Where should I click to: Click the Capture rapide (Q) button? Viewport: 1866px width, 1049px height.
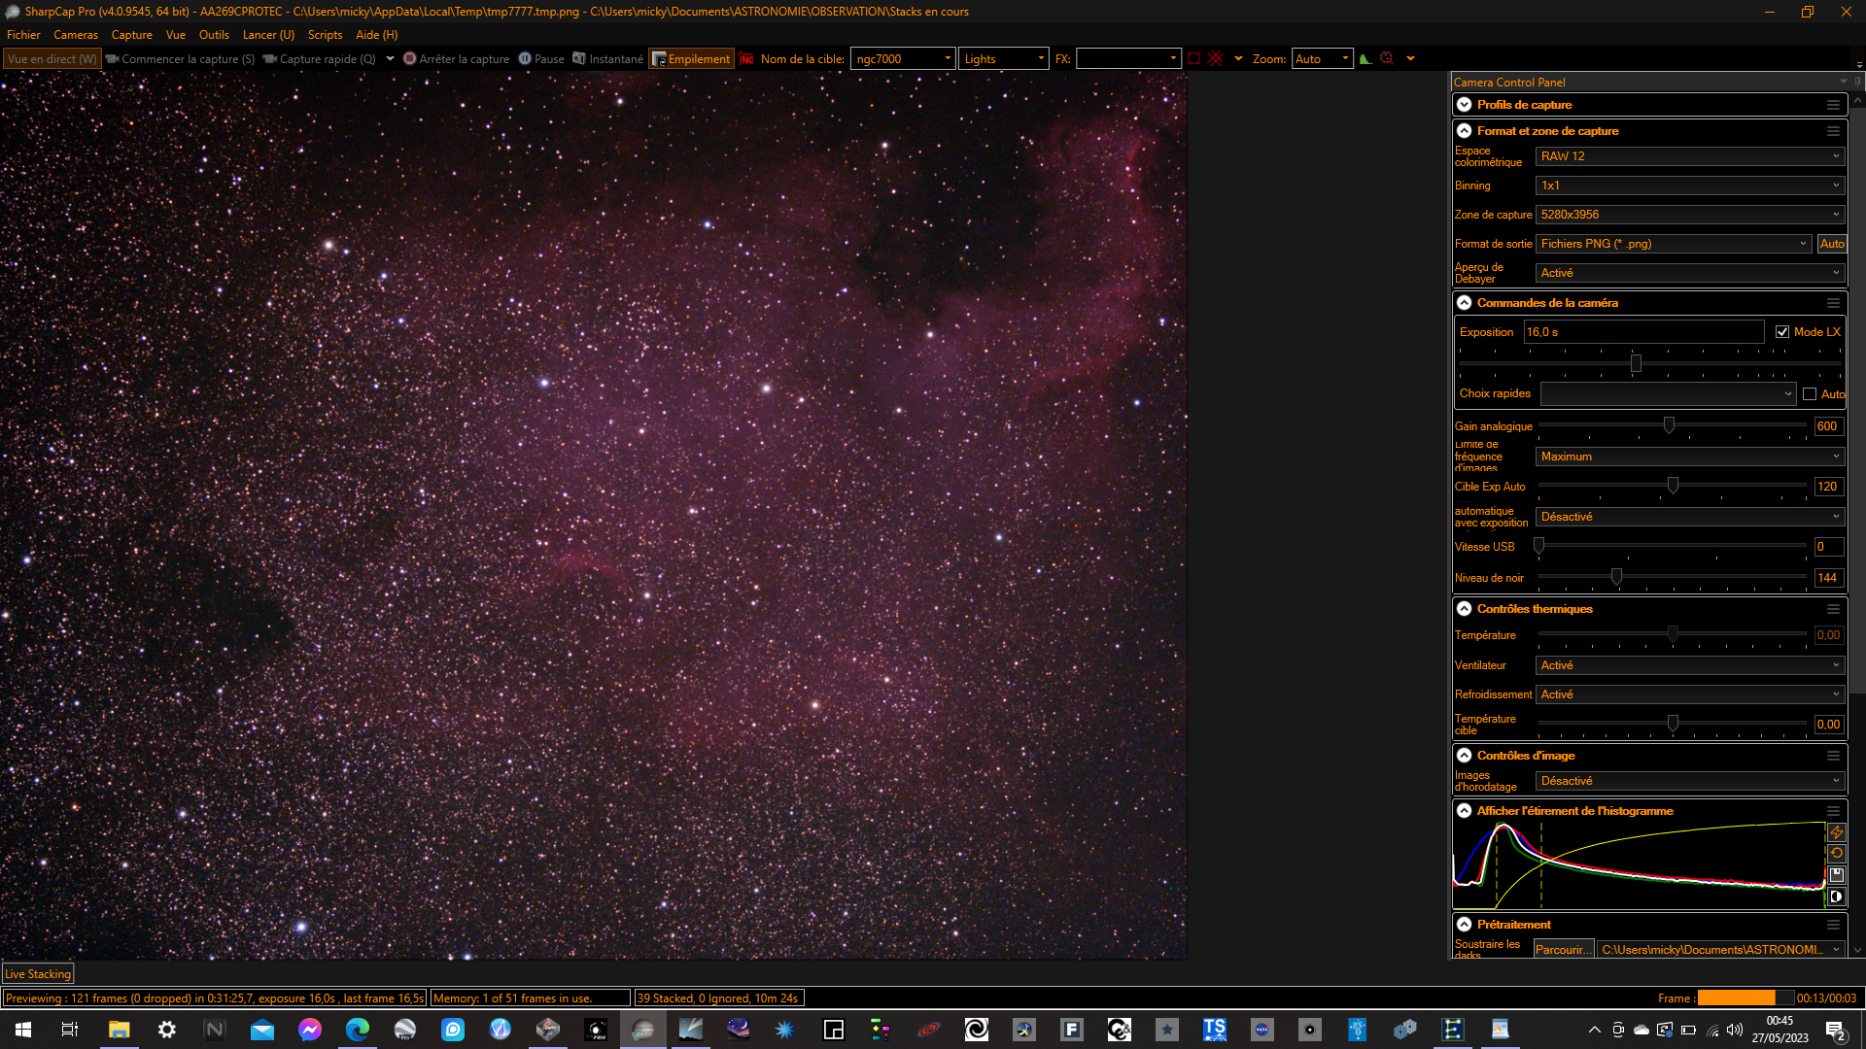pos(320,59)
